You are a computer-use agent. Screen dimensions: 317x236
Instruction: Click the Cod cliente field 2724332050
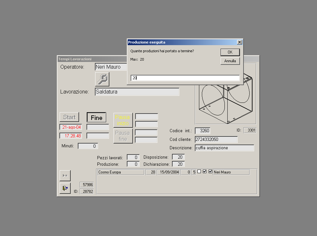(x=216, y=139)
